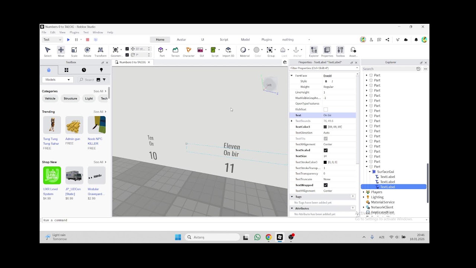476x268 pixels.
Task: Select the Structure category chip
Action: click(70, 99)
